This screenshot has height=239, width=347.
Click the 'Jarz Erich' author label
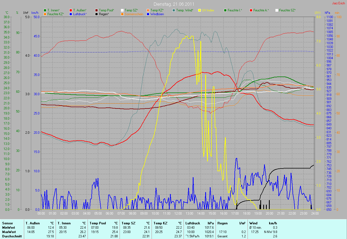[339, 3]
